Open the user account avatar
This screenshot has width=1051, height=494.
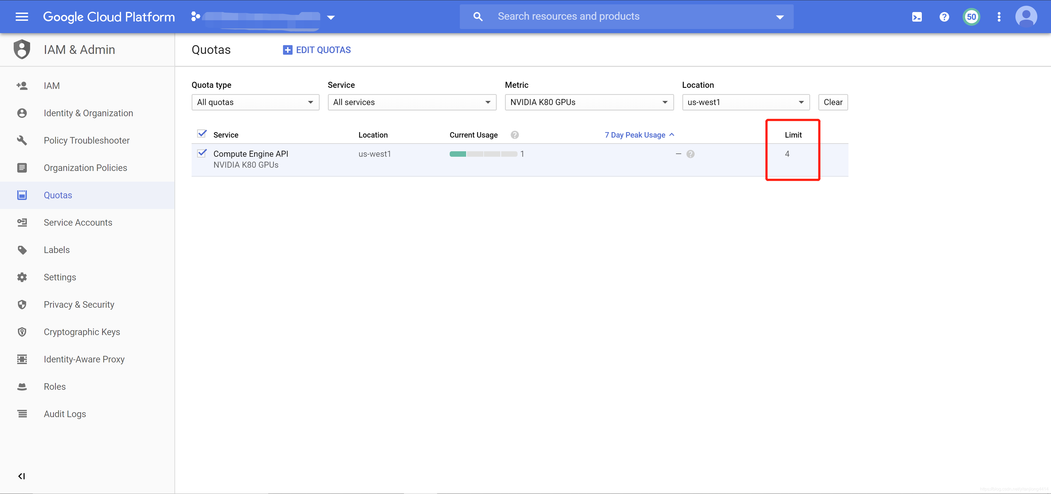(x=1026, y=17)
